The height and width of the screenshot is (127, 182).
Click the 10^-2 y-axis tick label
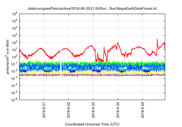(14, 71)
